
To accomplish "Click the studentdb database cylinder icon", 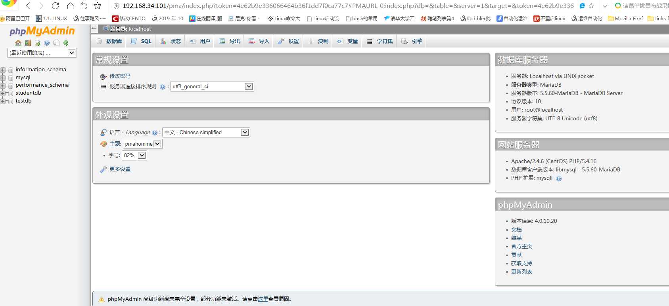I will [x=11, y=93].
